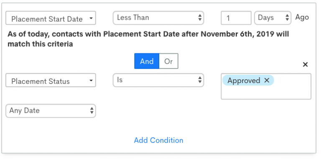Viewport: 321px width, 159px height.
Task: Open the Less Than operator dropdown
Action: point(158,18)
